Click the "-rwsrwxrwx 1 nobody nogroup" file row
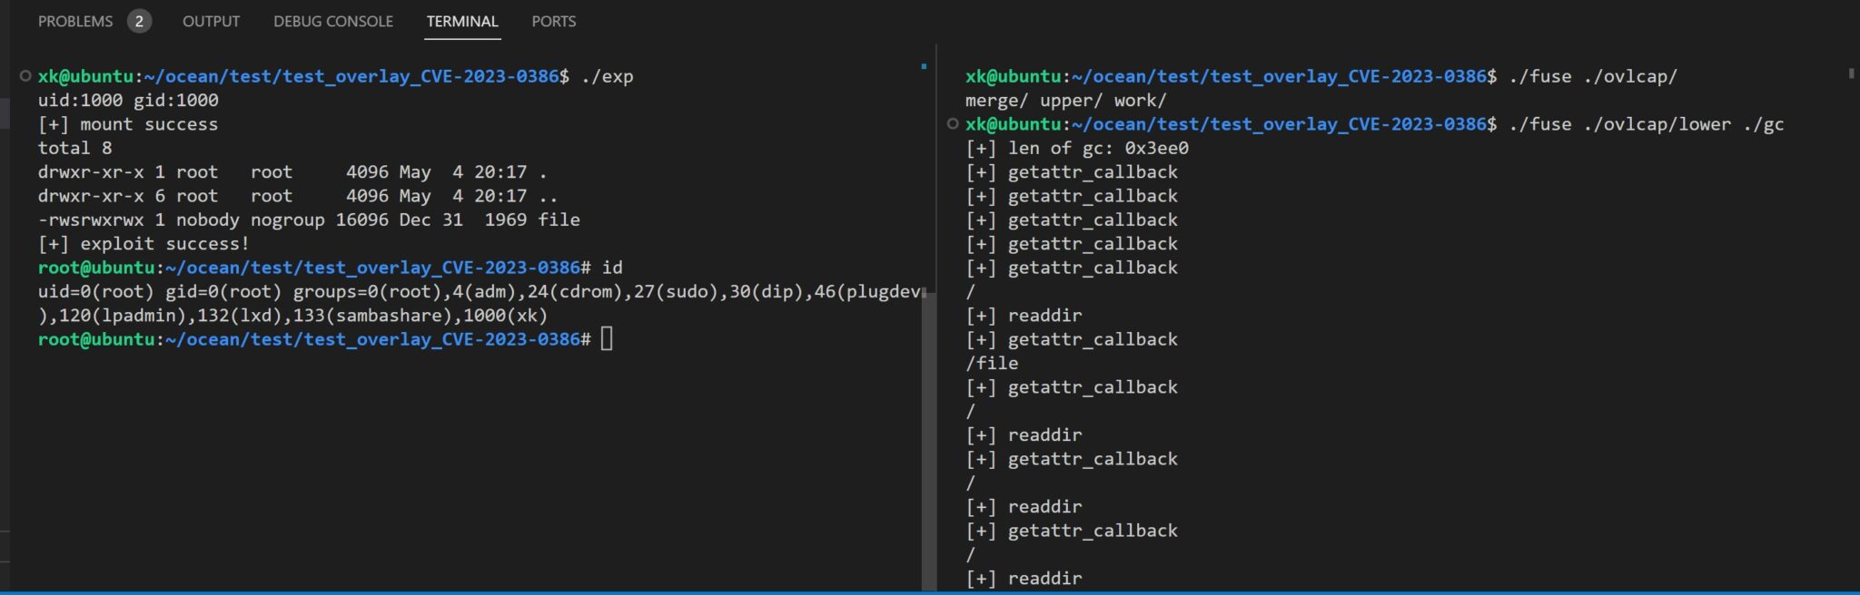This screenshot has width=1860, height=595. (x=309, y=219)
